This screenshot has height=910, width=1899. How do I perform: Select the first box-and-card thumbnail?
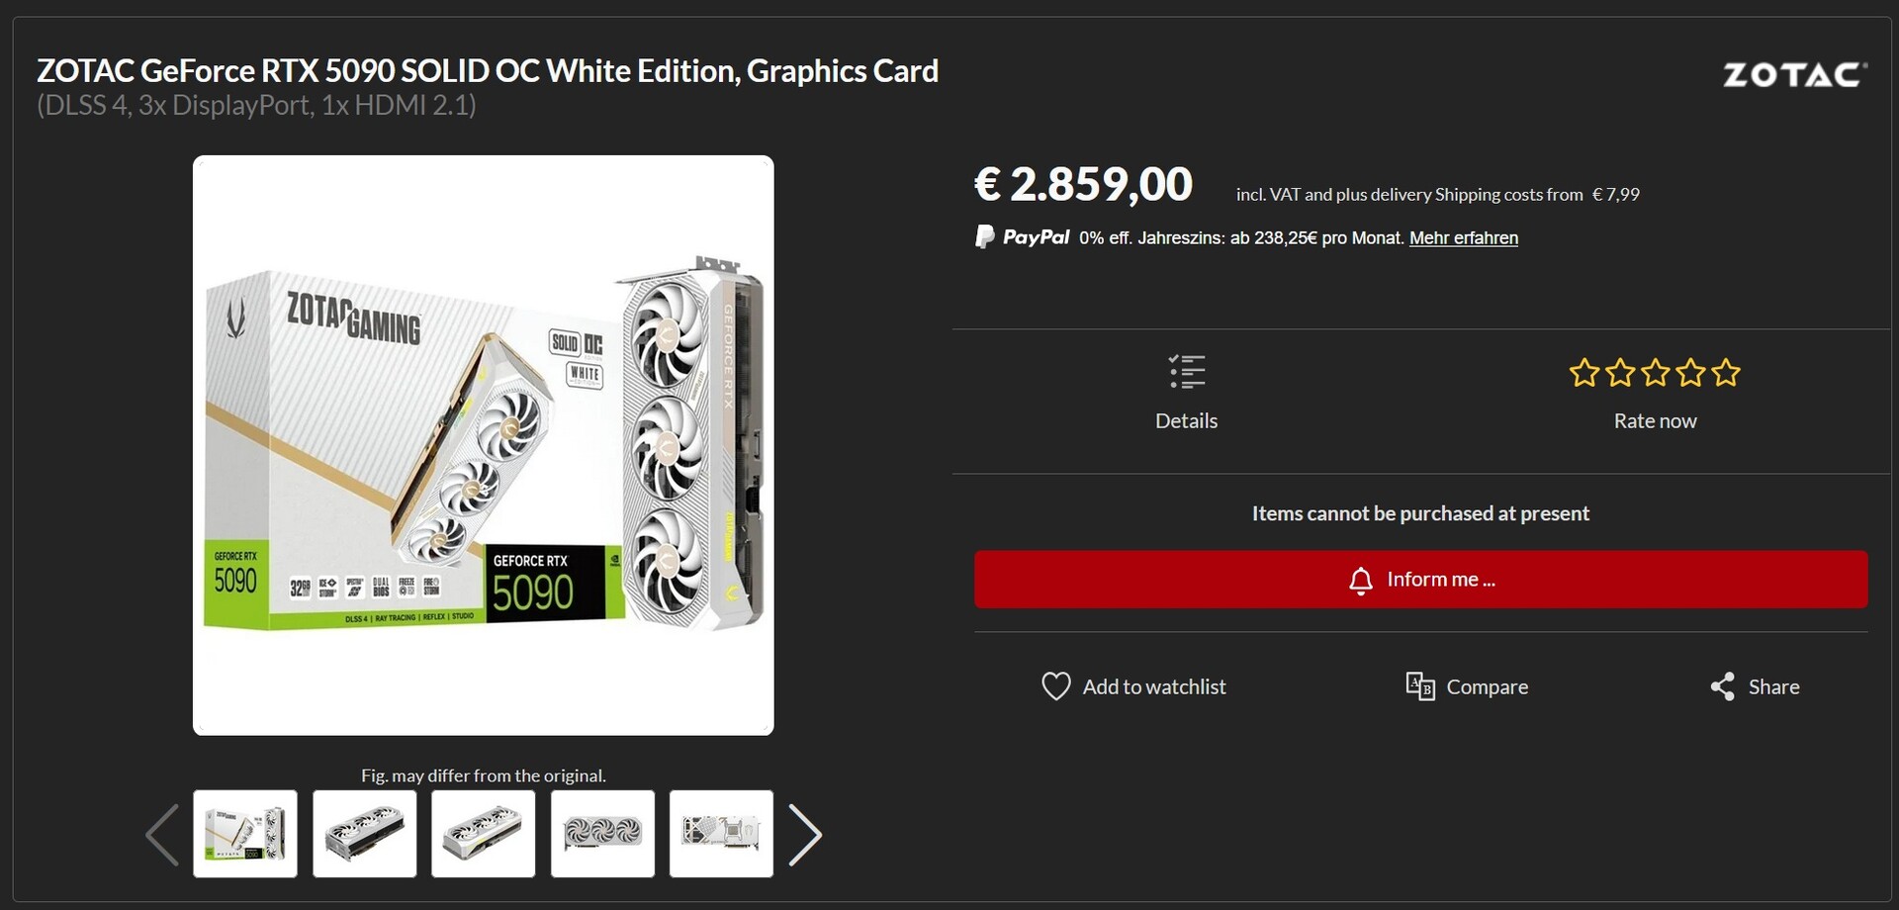tap(245, 834)
